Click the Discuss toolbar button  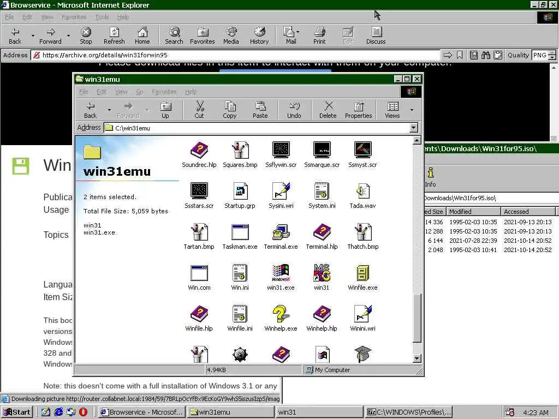(376, 35)
